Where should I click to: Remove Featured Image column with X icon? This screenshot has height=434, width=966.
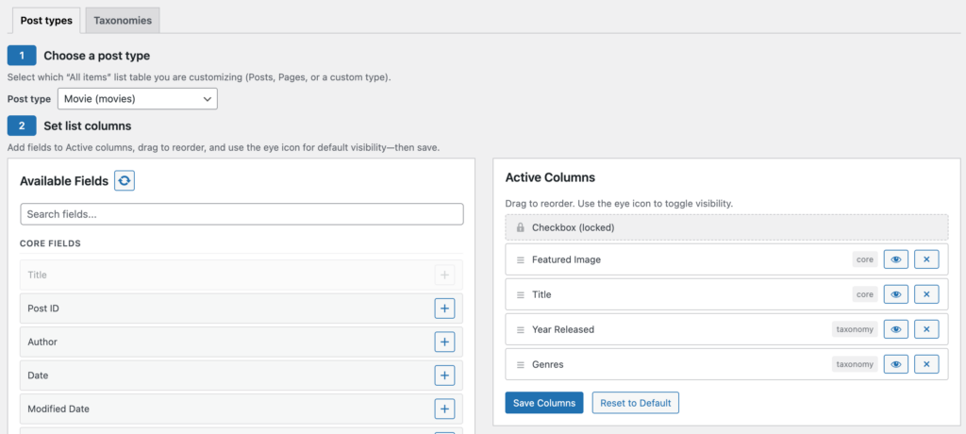click(926, 259)
